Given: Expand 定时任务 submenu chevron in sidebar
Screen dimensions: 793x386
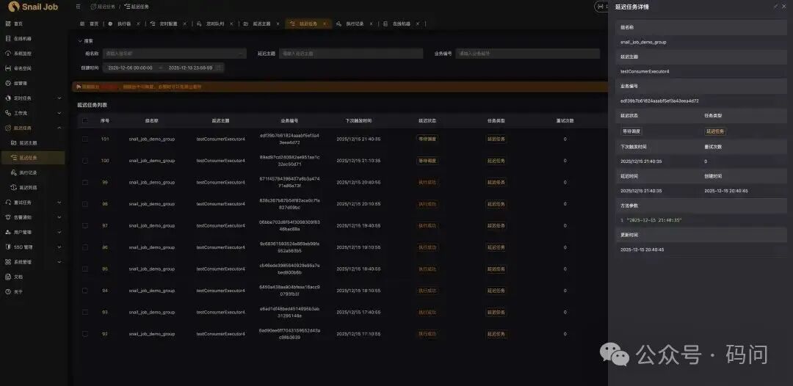Looking at the screenshot, I should [x=59, y=98].
